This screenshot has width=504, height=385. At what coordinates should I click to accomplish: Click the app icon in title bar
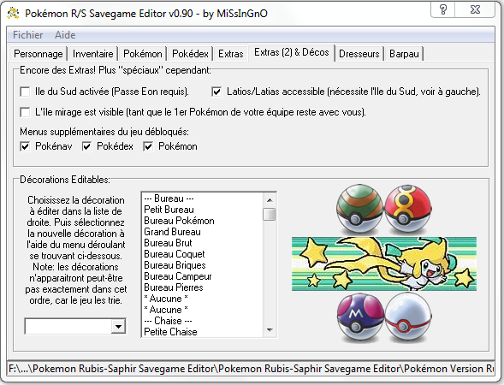point(13,13)
